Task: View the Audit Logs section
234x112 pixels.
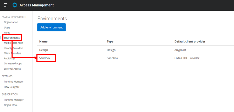Action: click(x=10, y=58)
